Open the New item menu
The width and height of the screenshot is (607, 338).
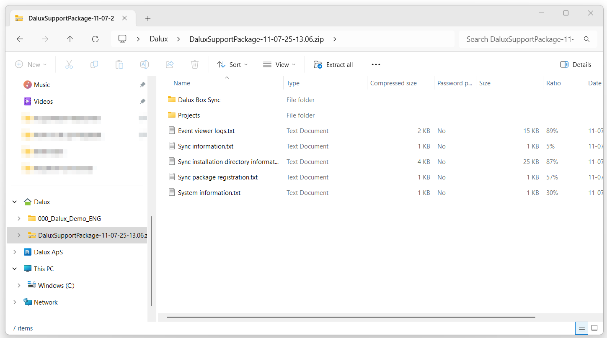click(x=31, y=64)
